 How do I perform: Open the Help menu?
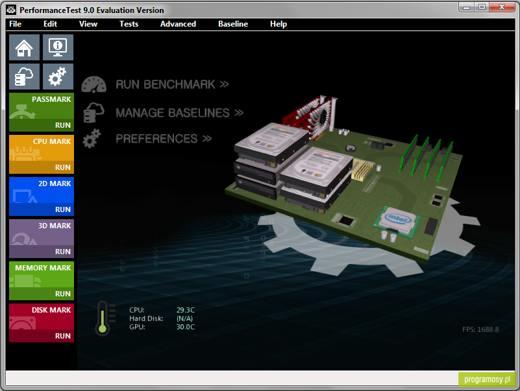pyautogui.click(x=279, y=24)
